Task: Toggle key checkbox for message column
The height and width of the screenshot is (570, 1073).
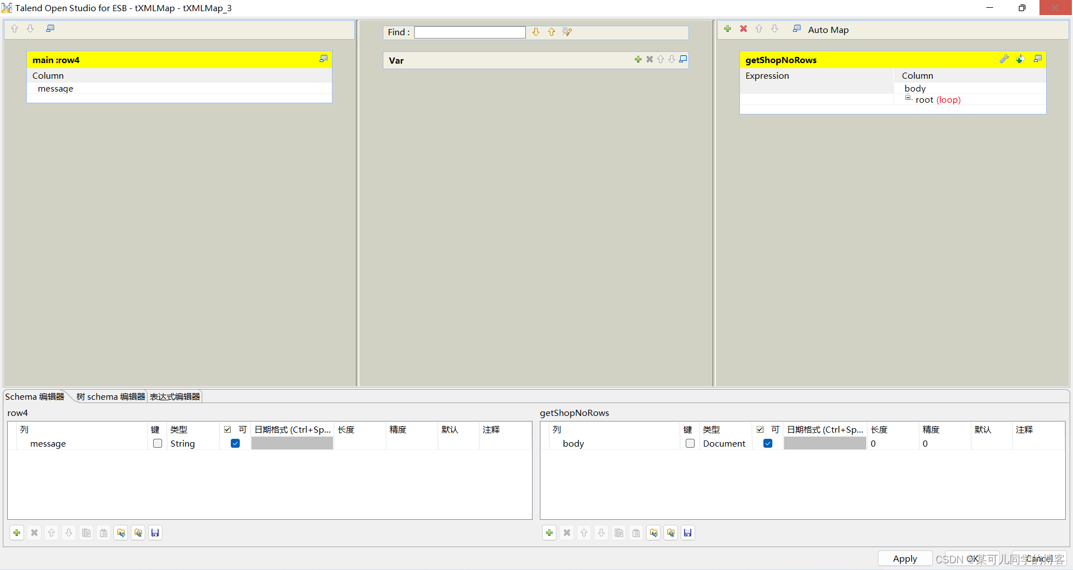Action: pyautogui.click(x=158, y=443)
